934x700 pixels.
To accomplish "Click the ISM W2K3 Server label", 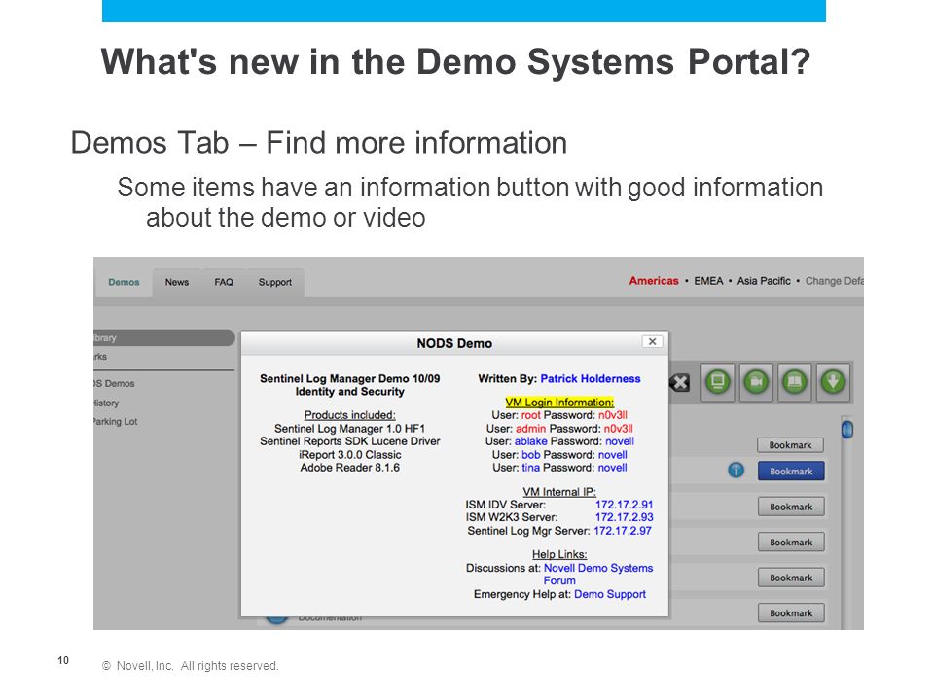I will tap(512, 517).
